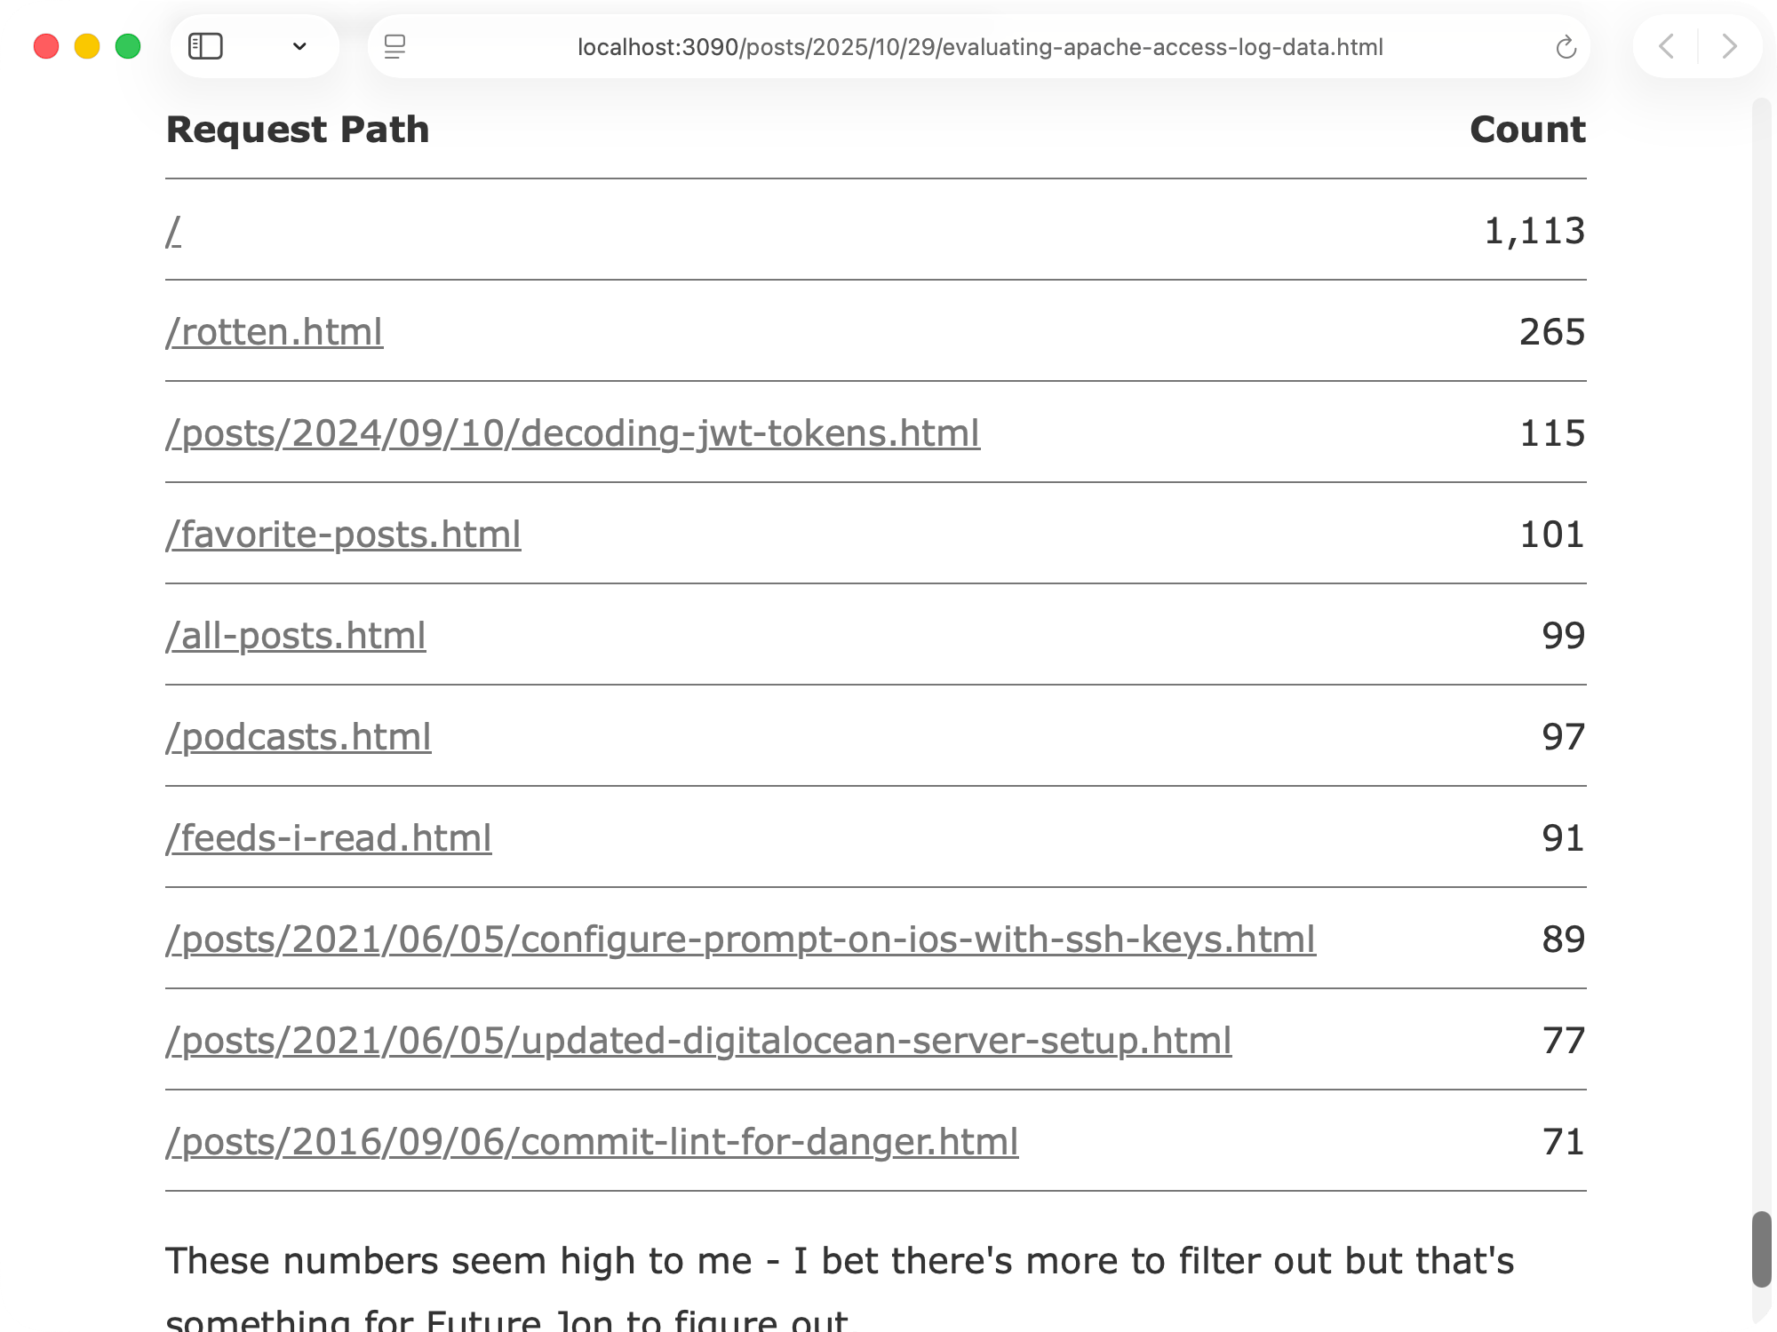The width and height of the screenshot is (1777, 1332).
Task: Go back with the back arrow
Action: (x=1667, y=46)
